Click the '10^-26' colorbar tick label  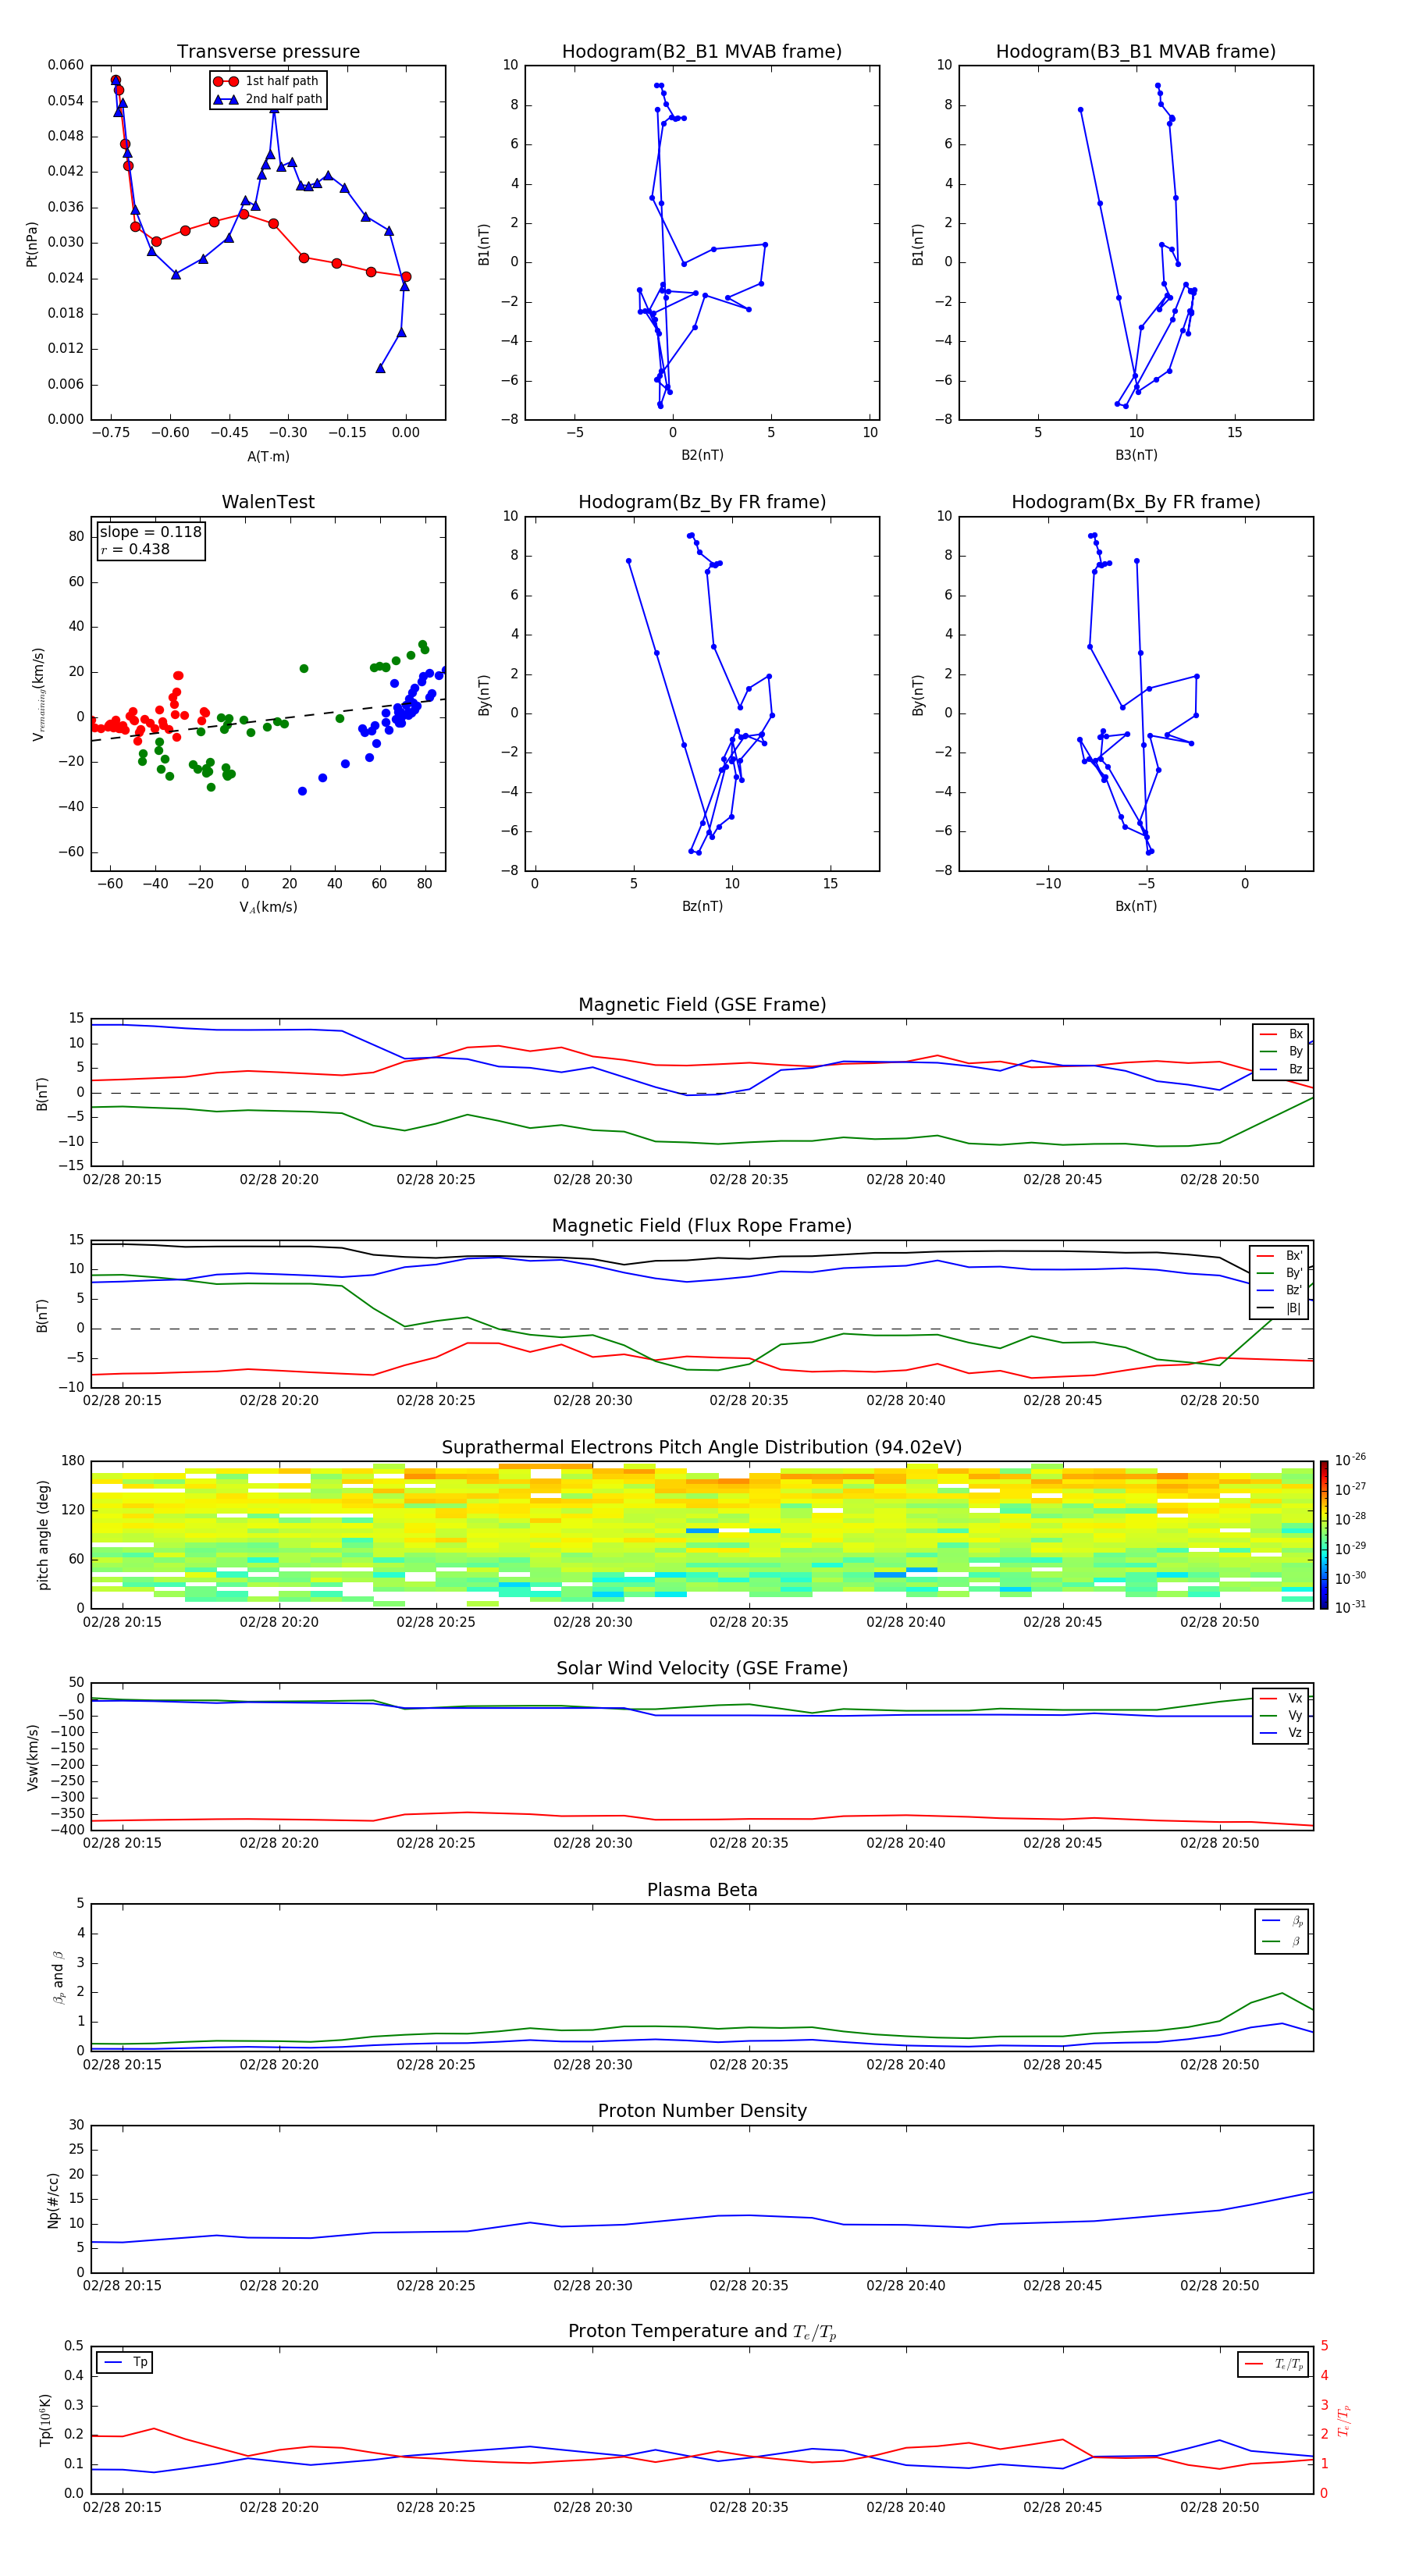[1350, 1460]
